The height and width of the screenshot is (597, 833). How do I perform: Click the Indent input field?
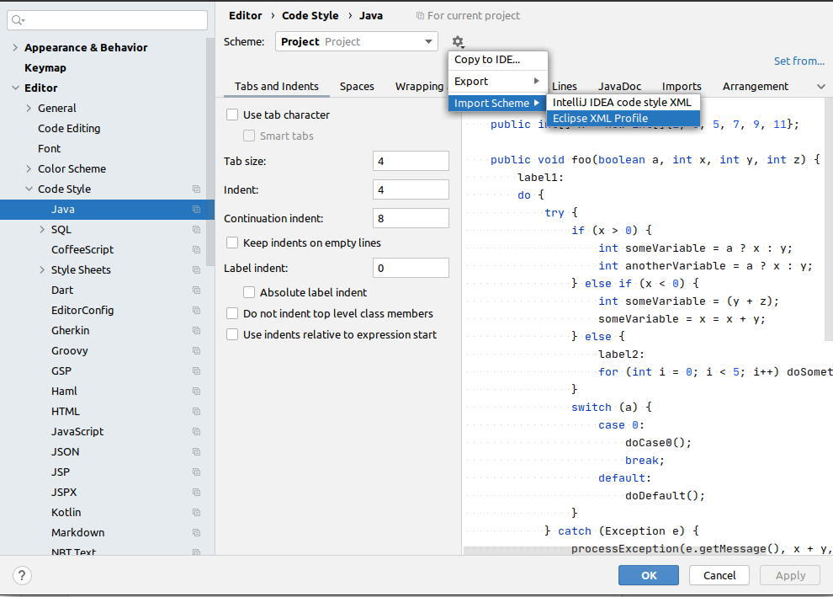pyautogui.click(x=411, y=189)
